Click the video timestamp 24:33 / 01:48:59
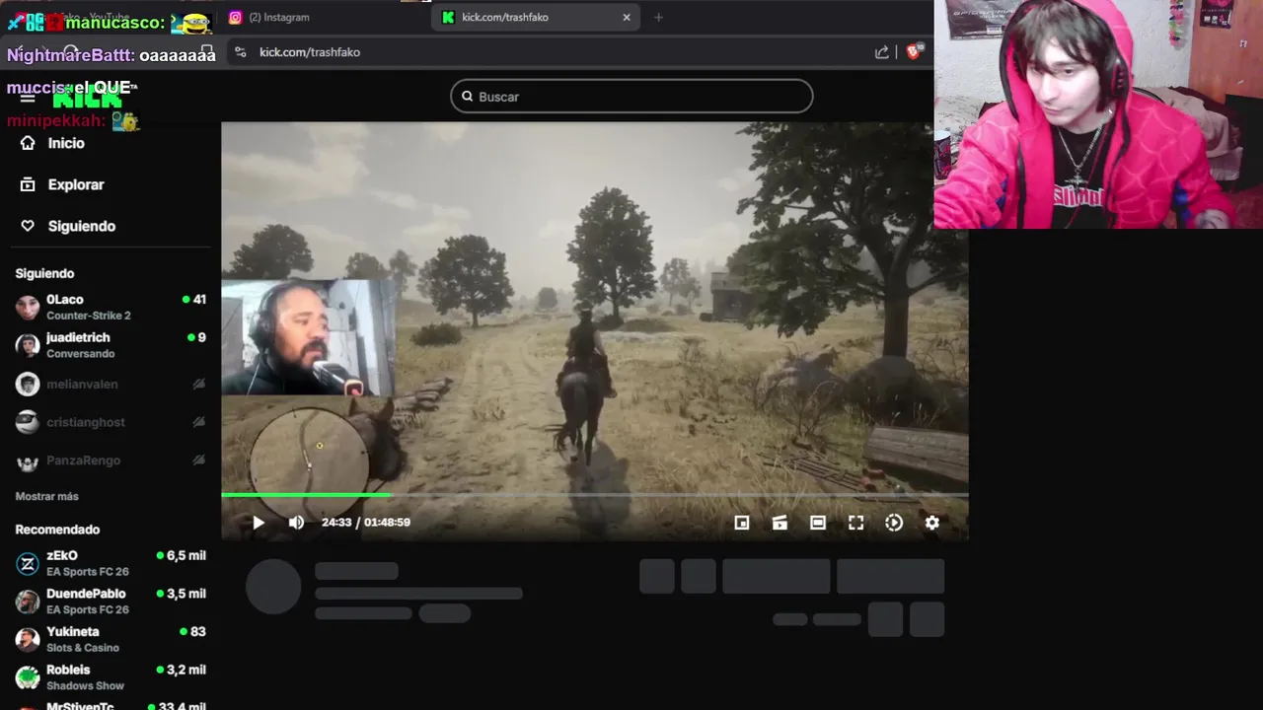This screenshot has height=710, width=1263. coord(366,523)
